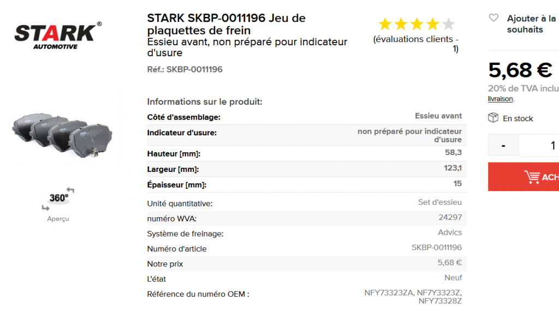The image size is (559, 310).
Task: Click the Advics braking system value
Action: click(x=450, y=233)
